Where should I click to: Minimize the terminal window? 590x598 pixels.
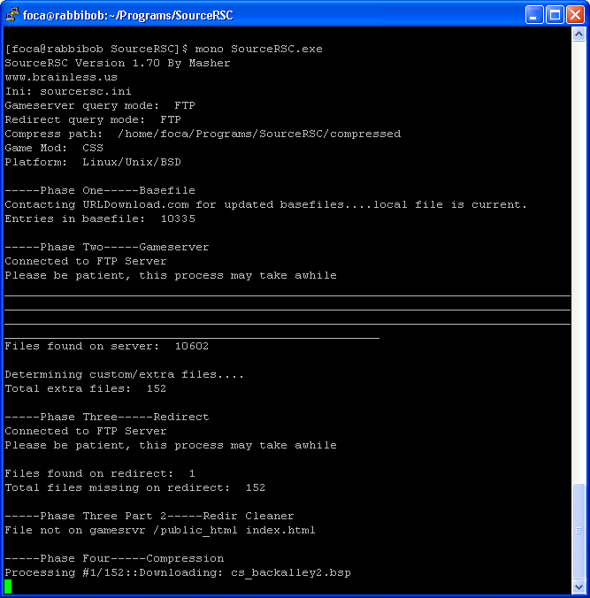pos(533,14)
